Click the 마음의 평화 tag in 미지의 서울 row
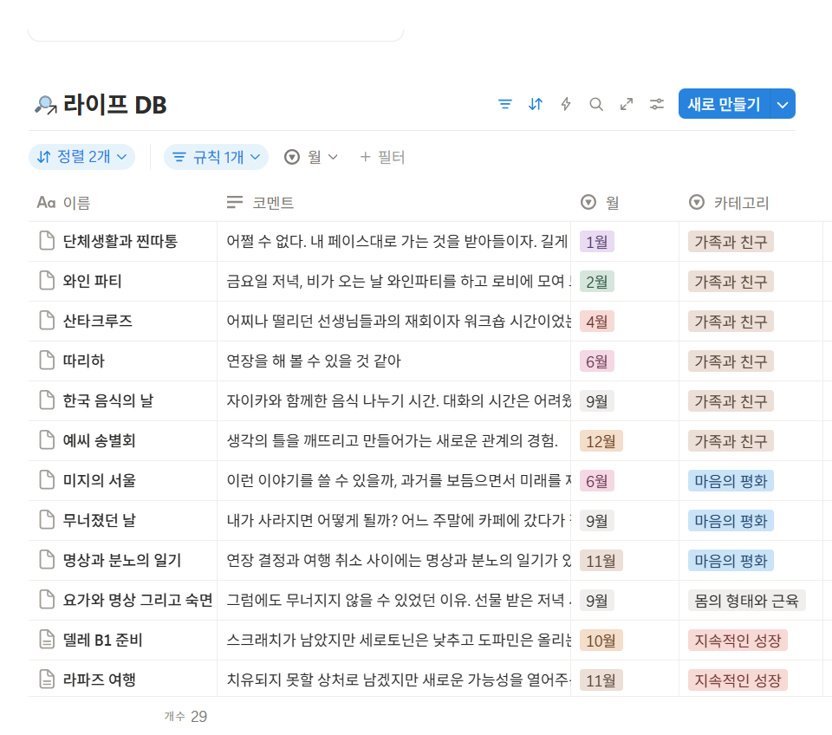 (x=731, y=480)
